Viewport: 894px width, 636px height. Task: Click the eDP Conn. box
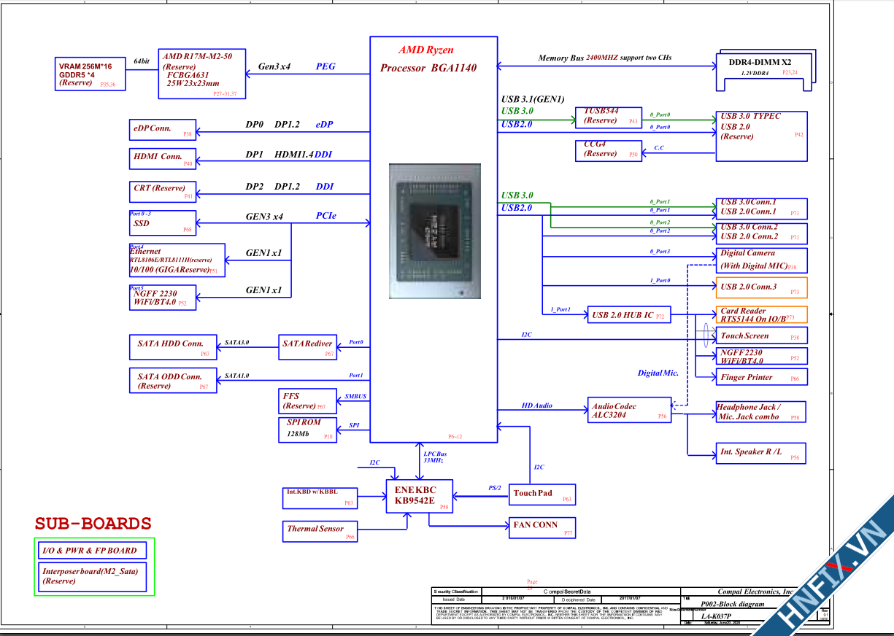pos(162,130)
